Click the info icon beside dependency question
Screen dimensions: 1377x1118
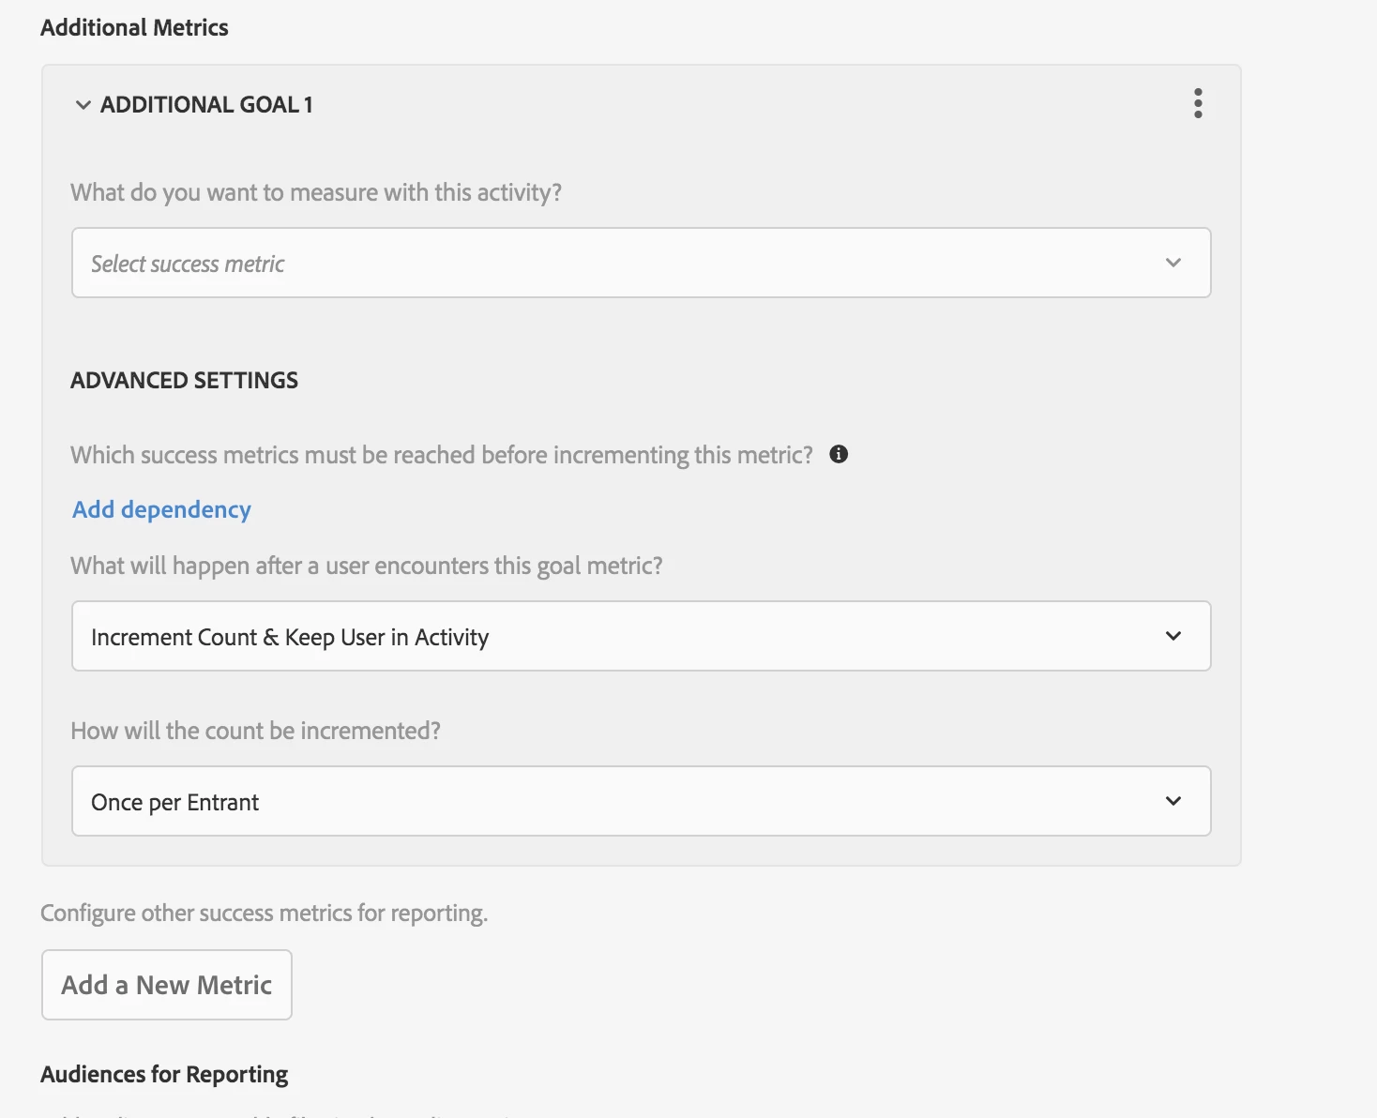click(x=839, y=455)
